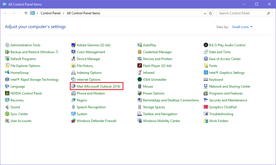This screenshot has height=165, width=276.
Task: Open the System link
Action: (x=82, y=114)
